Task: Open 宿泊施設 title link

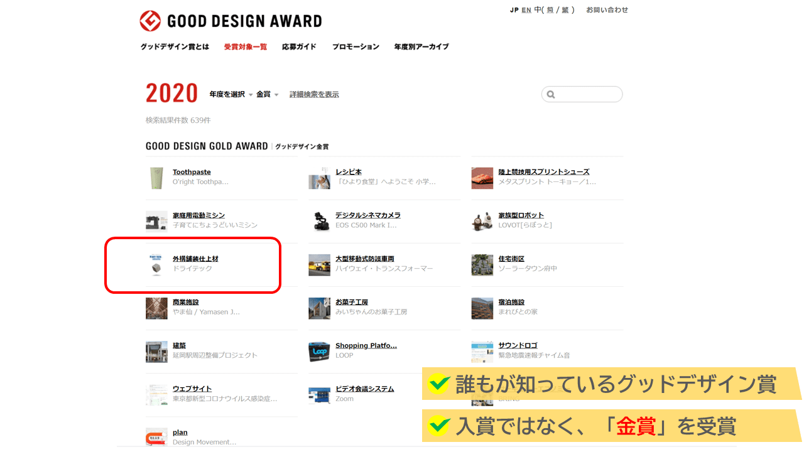Action: 511,302
